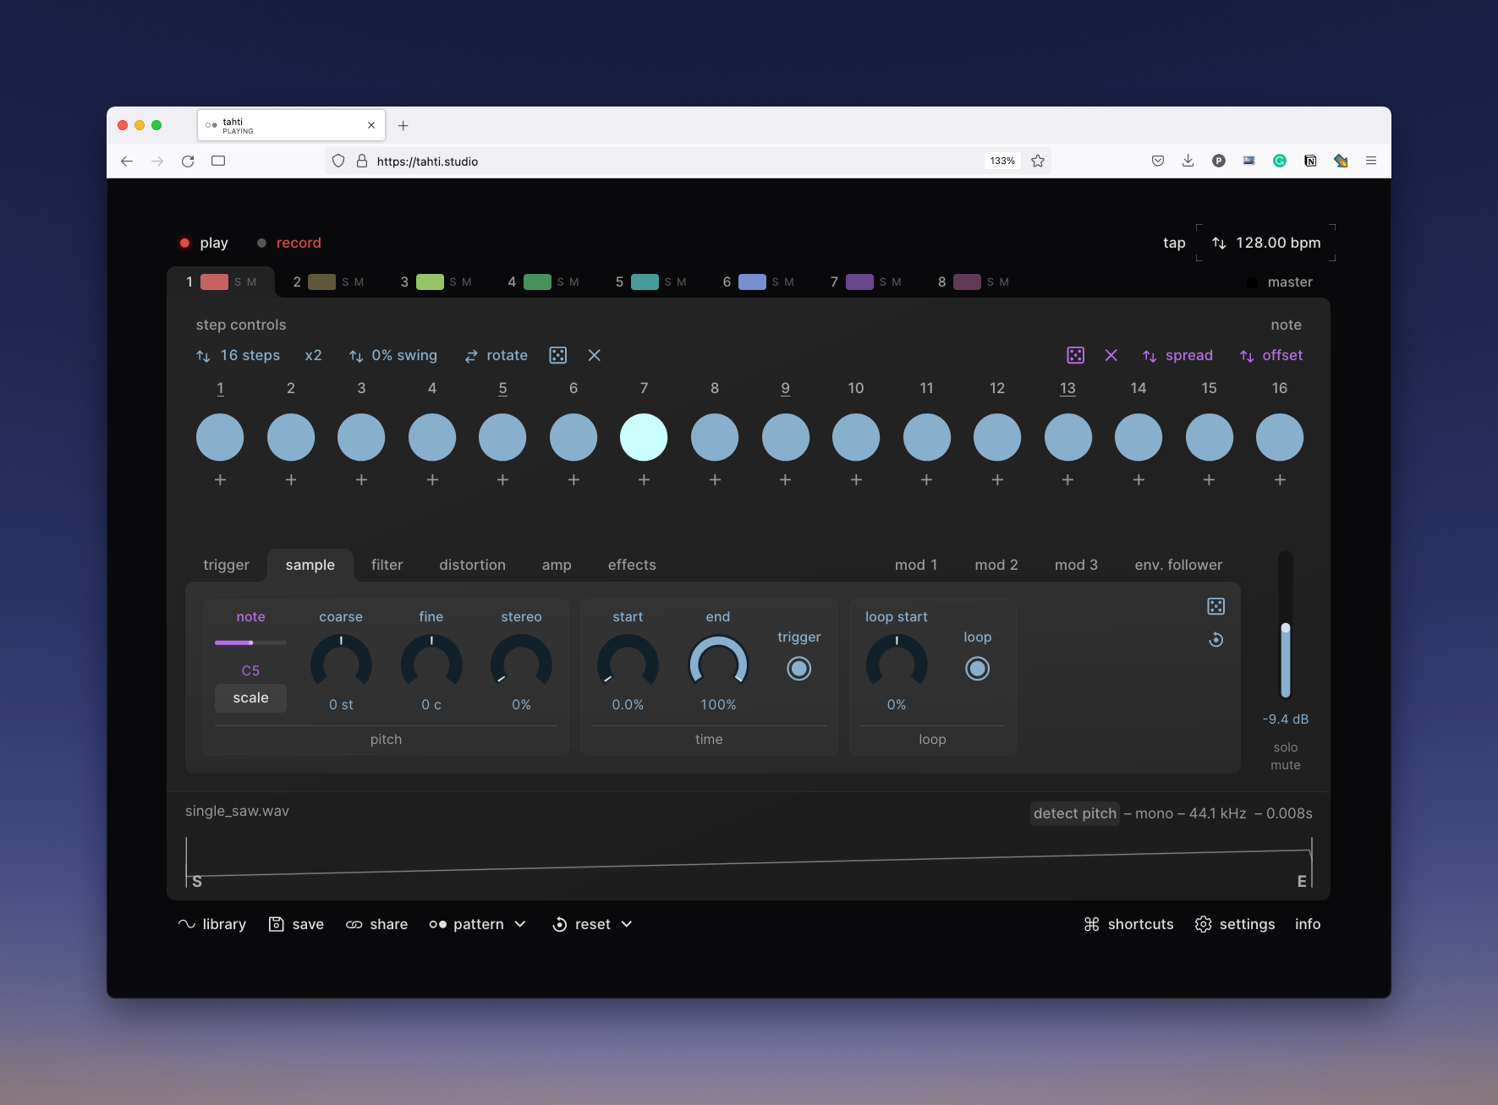Click the rotate steps icon

click(x=471, y=355)
